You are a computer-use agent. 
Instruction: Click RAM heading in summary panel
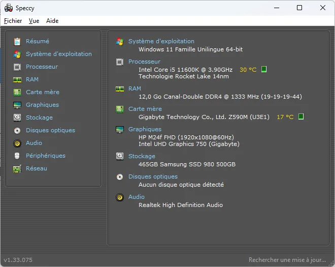tap(135, 88)
